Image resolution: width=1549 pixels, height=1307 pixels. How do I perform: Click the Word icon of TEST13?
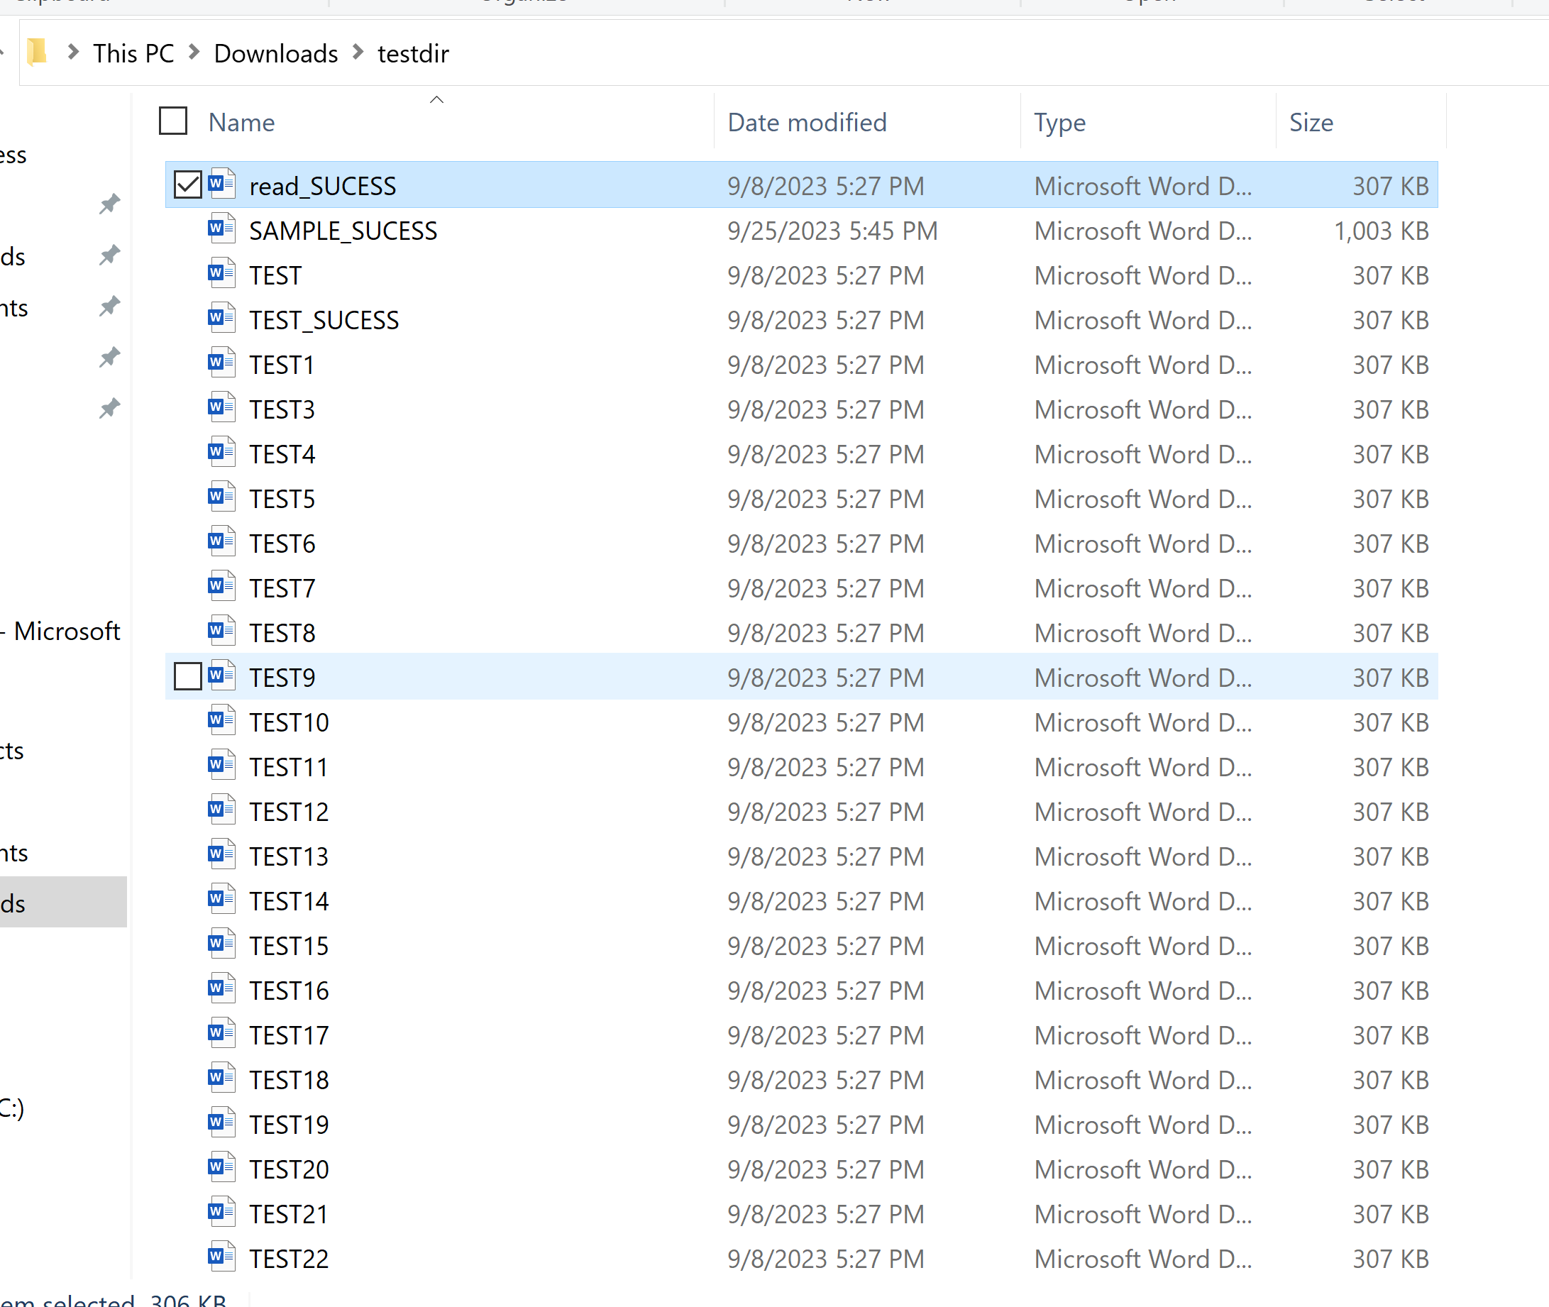coord(221,854)
